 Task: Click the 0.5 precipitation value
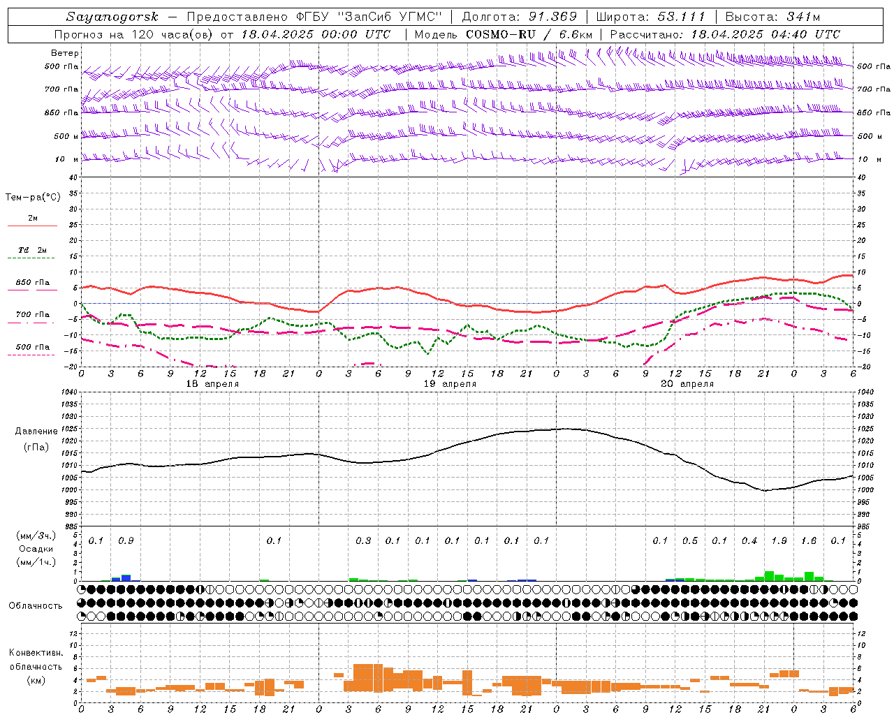tap(690, 541)
